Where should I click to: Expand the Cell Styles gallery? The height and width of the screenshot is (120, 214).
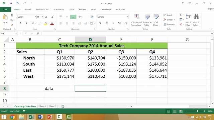click(x=156, y=20)
